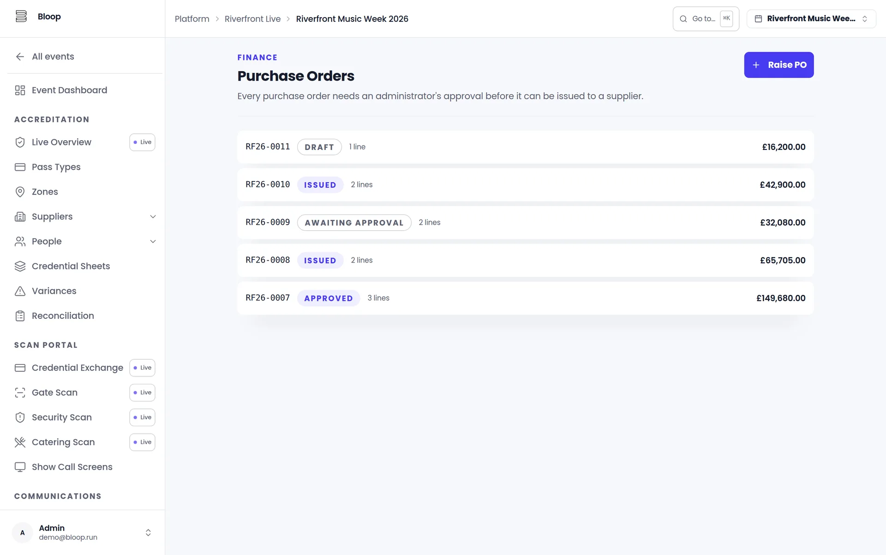Click the Catering Scan utensils icon
The width and height of the screenshot is (886, 555).
pos(20,442)
